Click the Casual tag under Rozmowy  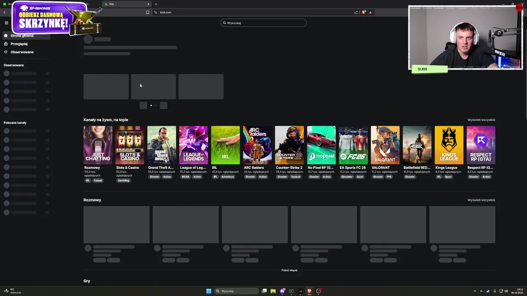coord(98,180)
